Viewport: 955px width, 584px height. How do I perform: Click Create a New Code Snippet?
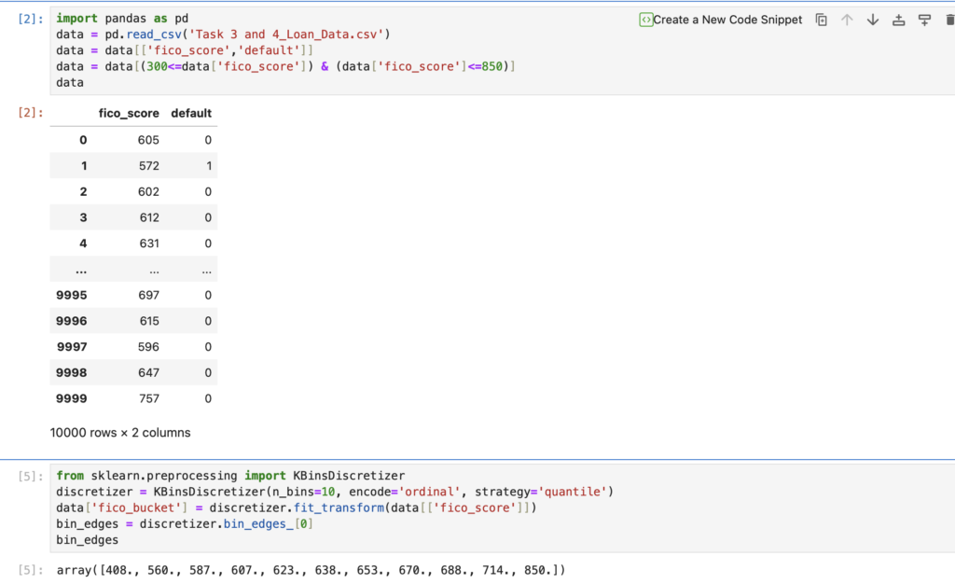[720, 20]
